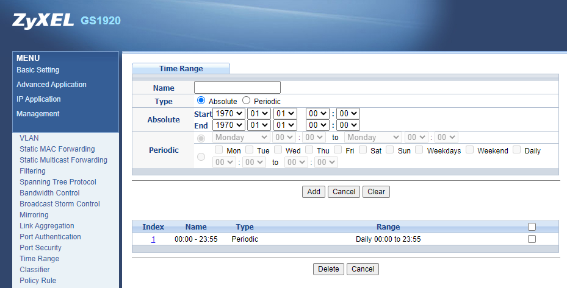Select the Periodic type radio button
Screen dimensions: 567x288
[247, 100]
